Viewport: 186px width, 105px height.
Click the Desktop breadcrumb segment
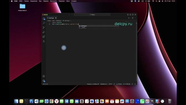(x=59, y=21)
